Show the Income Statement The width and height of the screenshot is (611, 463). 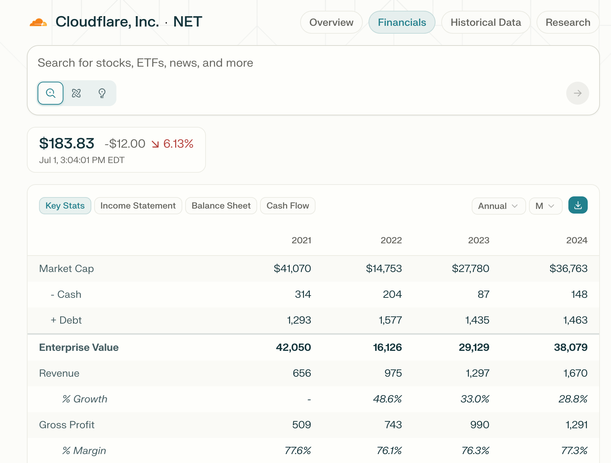pos(138,206)
